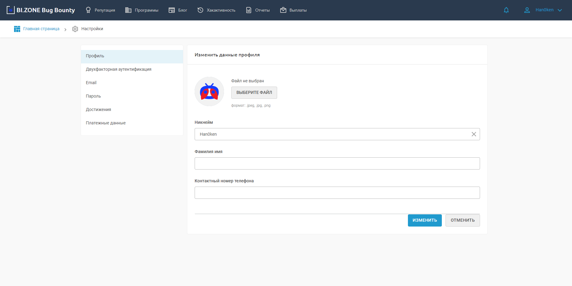
Task: Click the ladybug avatar image
Action: (x=209, y=91)
